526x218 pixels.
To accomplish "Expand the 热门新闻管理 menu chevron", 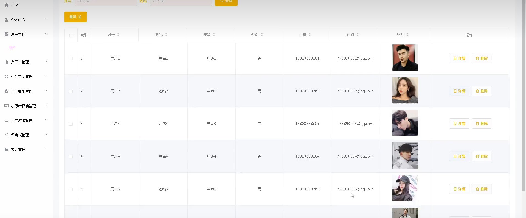I will [x=46, y=76].
